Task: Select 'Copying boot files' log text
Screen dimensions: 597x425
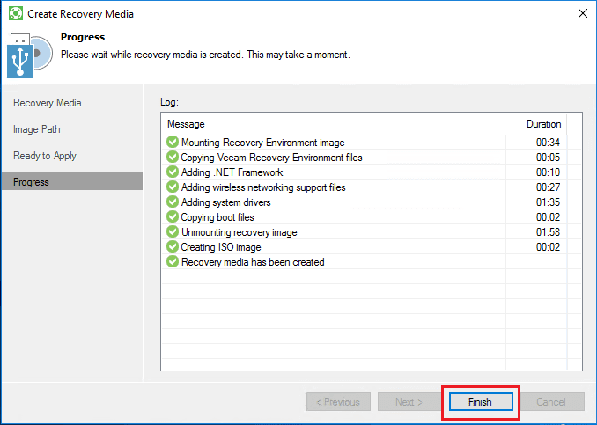Action: tap(217, 217)
